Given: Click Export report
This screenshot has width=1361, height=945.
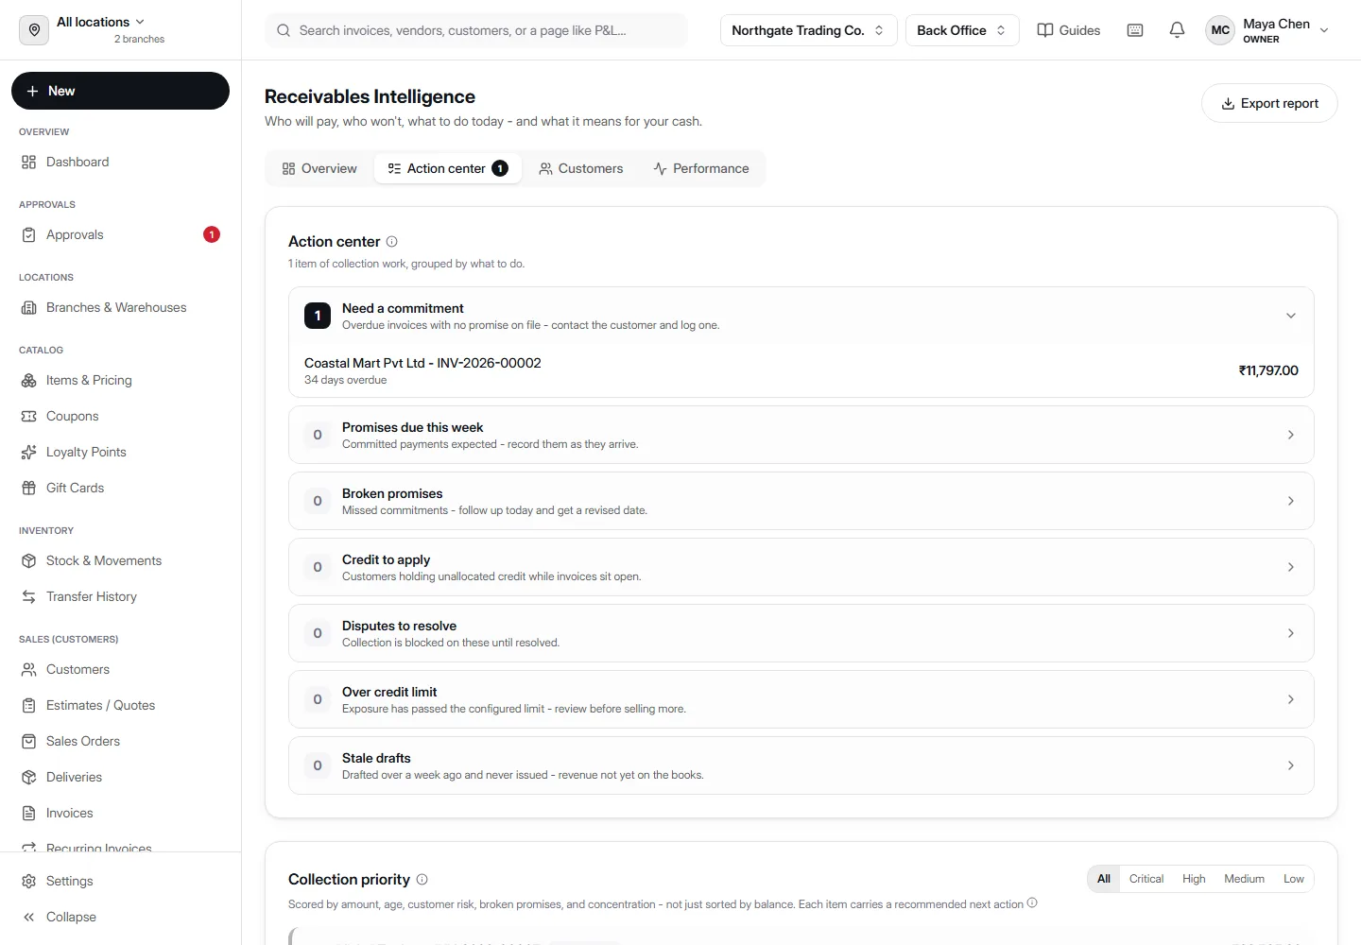Looking at the screenshot, I should coord(1269,103).
